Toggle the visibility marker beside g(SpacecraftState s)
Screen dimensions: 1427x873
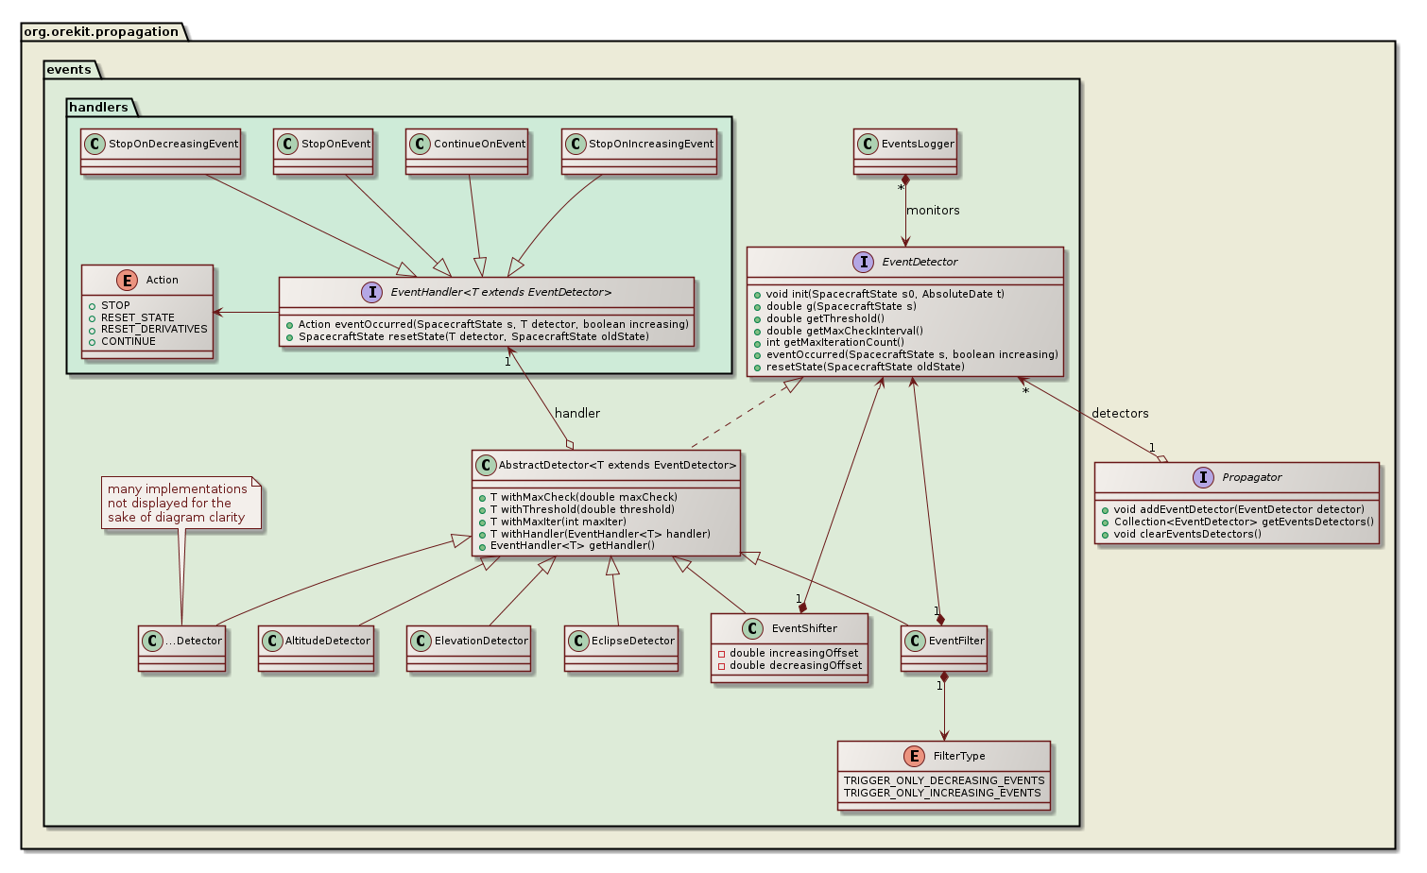tap(756, 306)
